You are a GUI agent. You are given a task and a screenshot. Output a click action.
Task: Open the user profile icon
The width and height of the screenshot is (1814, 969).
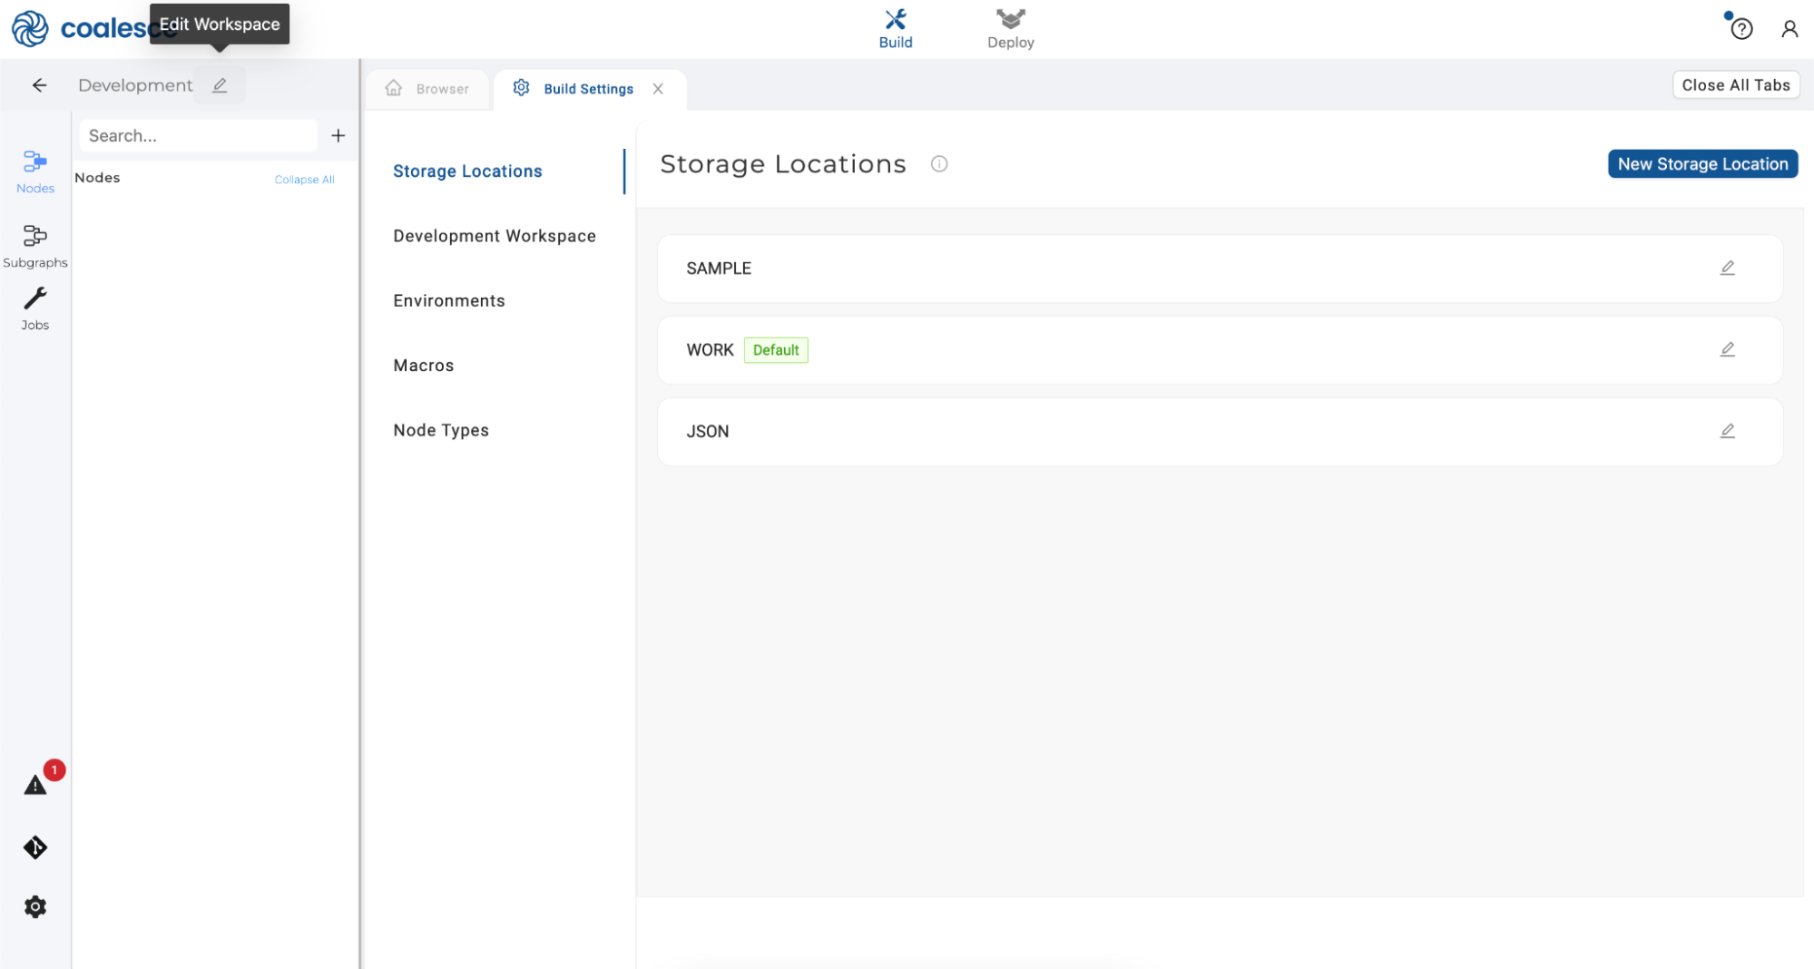tap(1789, 29)
